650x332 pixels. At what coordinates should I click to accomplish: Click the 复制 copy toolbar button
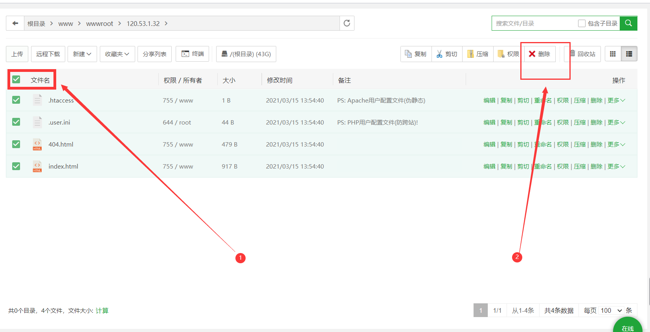pyautogui.click(x=416, y=54)
